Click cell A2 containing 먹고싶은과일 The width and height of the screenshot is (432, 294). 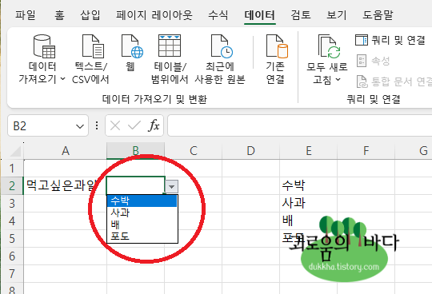[x=66, y=186]
